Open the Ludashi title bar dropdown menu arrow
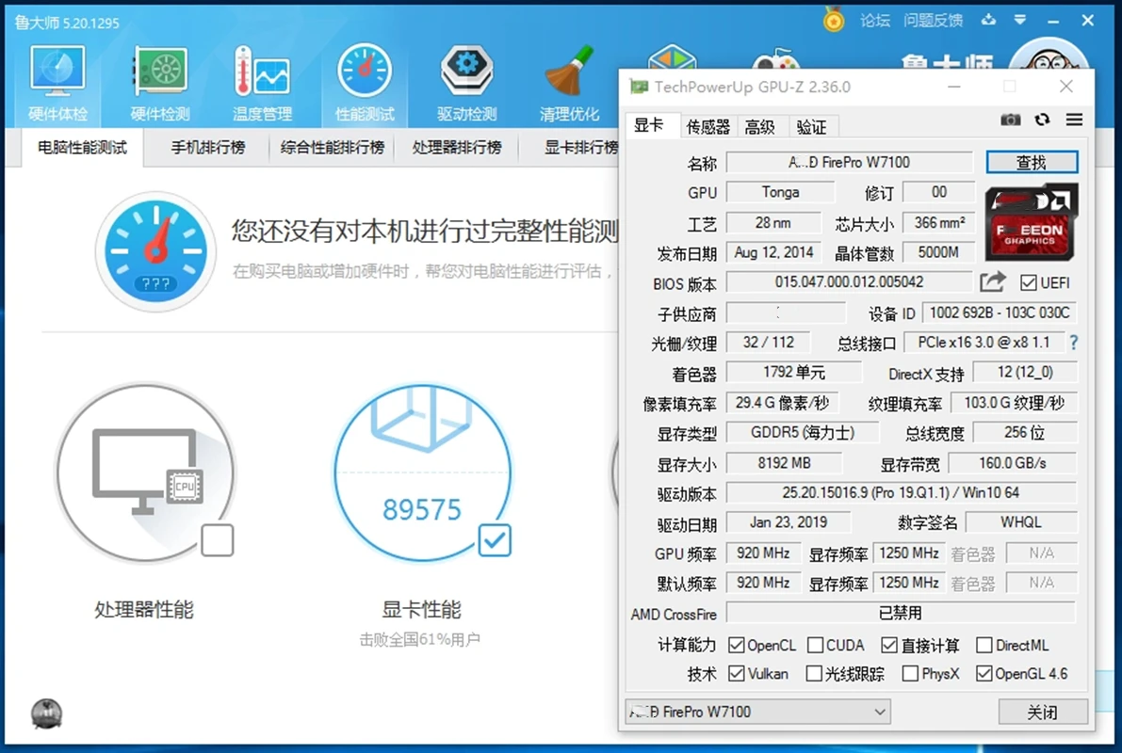1122x753 pixels. coord(1020,20)
